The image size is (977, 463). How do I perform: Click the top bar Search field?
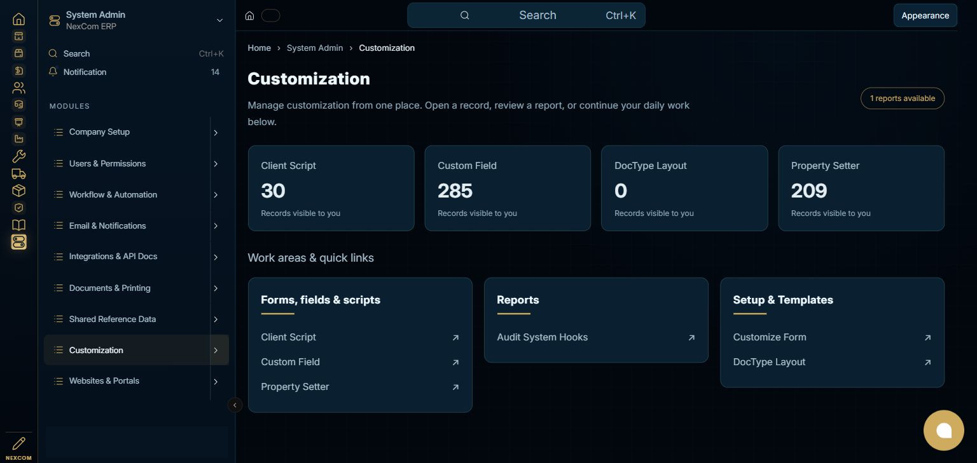[526, 15]
